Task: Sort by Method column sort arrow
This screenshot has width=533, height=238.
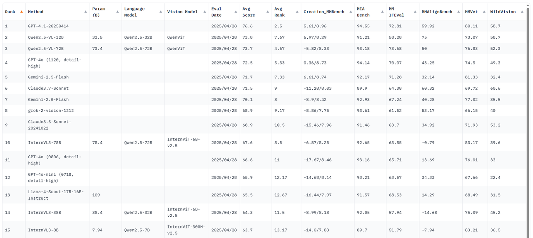Action: (86, 12)
